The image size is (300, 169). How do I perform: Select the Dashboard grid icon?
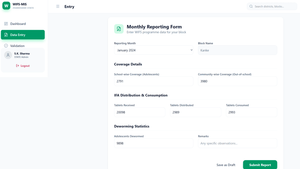pos(6,23)
